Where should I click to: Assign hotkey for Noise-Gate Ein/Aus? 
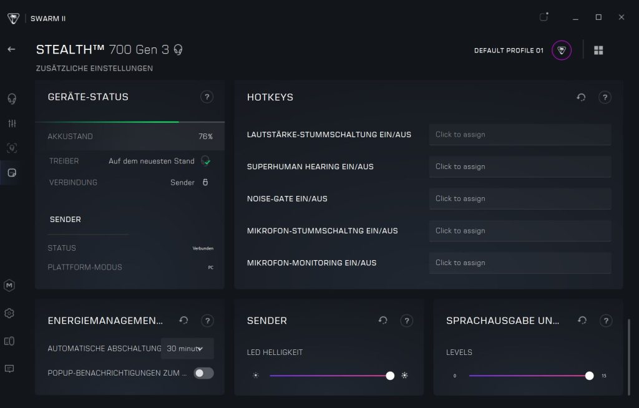click(520, 198)
